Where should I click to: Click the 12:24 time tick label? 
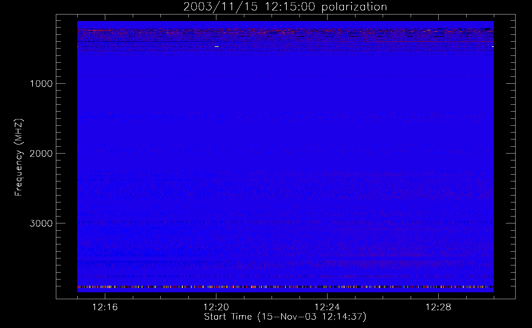pyautogui.click(x=327, y=307)
